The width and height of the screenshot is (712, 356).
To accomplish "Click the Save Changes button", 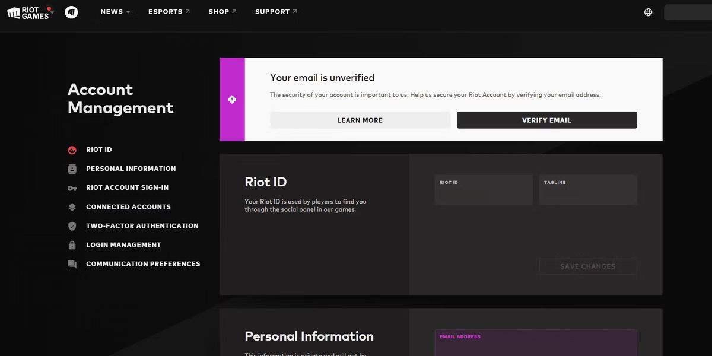I will (x=588, y=266).
